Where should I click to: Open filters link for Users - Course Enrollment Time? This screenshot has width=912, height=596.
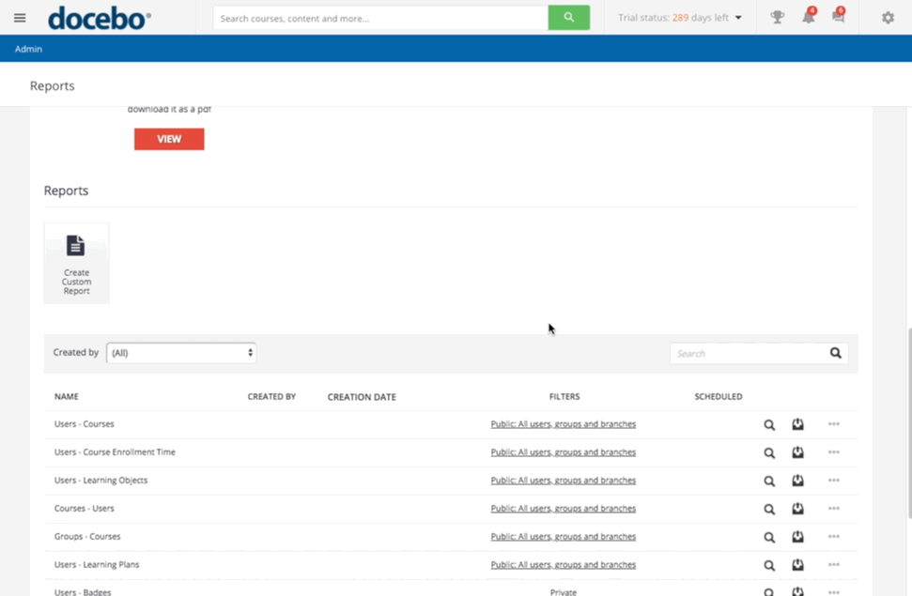tap(563, 452)
